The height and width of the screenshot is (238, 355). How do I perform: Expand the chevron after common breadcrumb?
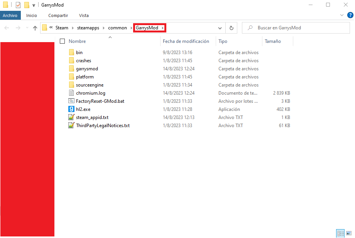131,28
